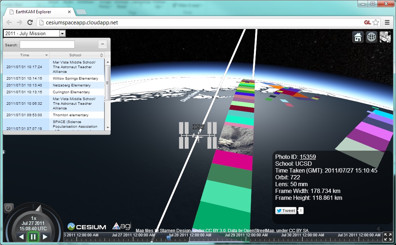The image size is (396, 245).
Task: Select the Curington Elementary row
Action: 54,92
